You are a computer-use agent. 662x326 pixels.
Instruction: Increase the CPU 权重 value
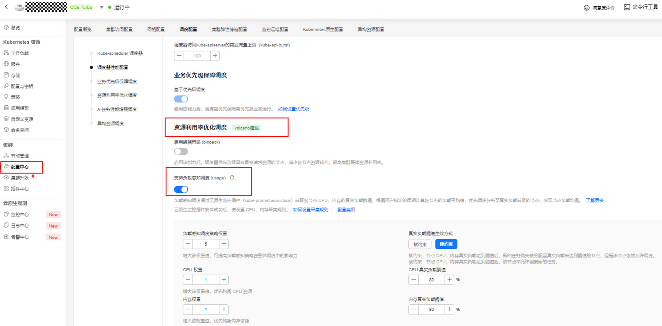click(224, 280)
